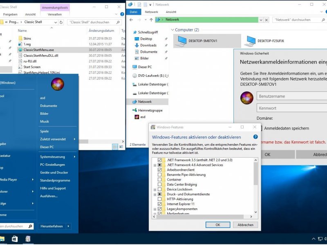Select the Skins folder icon
Screen dimensions: 327x245
click(20, 38)
